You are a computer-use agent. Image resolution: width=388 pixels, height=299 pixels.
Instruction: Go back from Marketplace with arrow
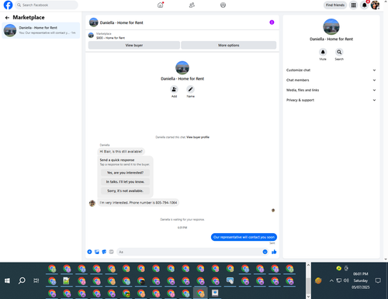pyautogui.click(x=7, y=18)
